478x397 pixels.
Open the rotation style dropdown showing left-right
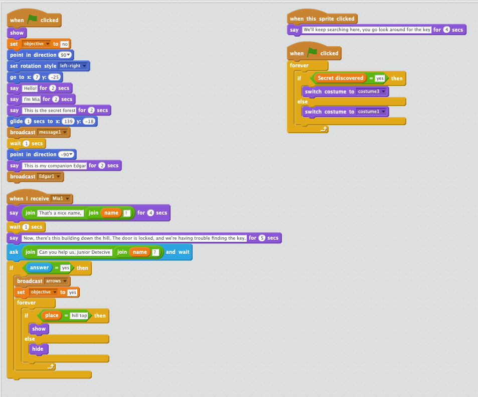tap(73, 65)
